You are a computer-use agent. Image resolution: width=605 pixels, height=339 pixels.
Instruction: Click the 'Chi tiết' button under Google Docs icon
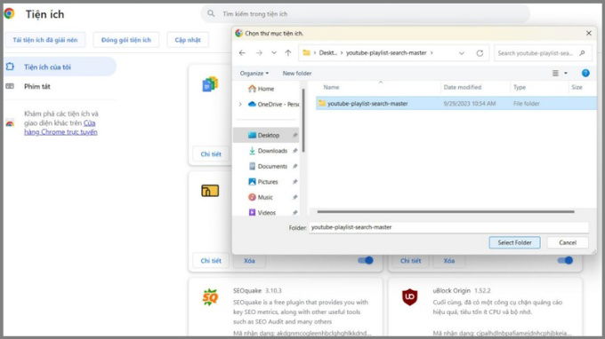(x=211, y=154)
